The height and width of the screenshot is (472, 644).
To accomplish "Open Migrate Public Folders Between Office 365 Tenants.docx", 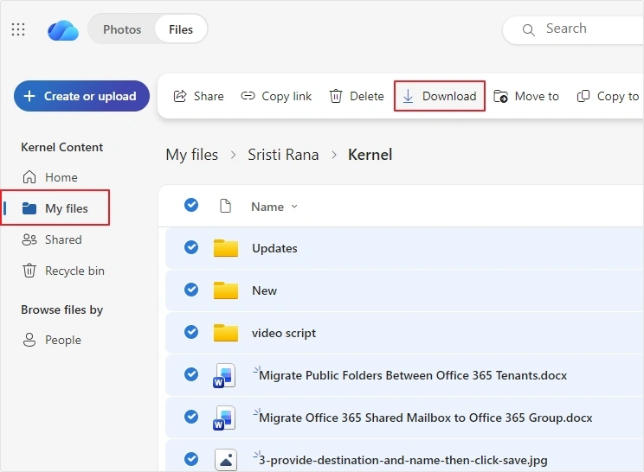I will [413, 375].
